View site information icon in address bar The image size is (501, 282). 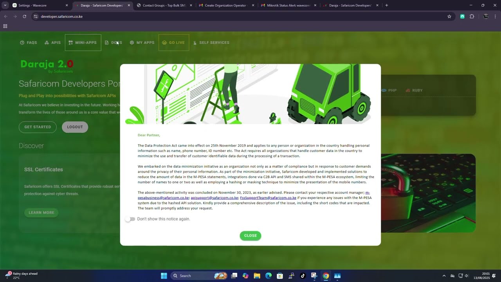pos(36,16)
